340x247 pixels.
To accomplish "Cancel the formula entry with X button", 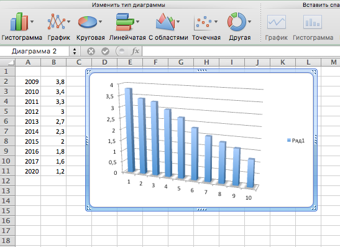I will coord(91,52).
